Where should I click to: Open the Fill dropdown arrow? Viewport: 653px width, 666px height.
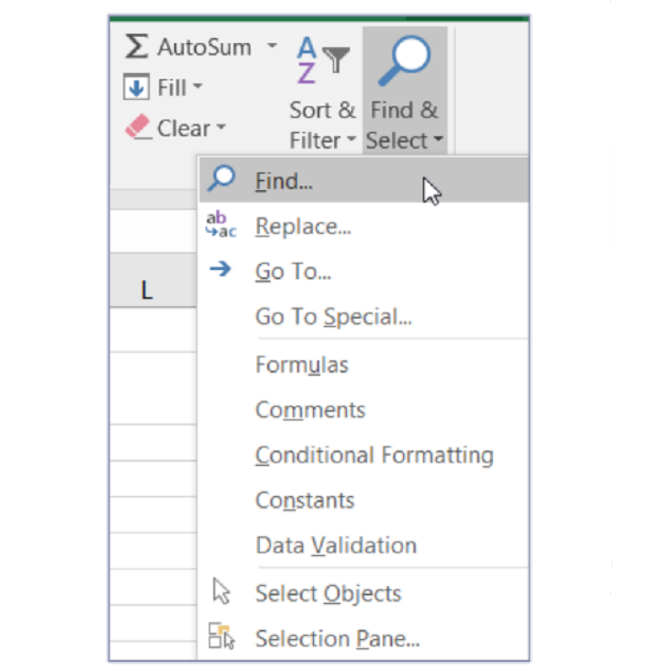pos(198,87)
